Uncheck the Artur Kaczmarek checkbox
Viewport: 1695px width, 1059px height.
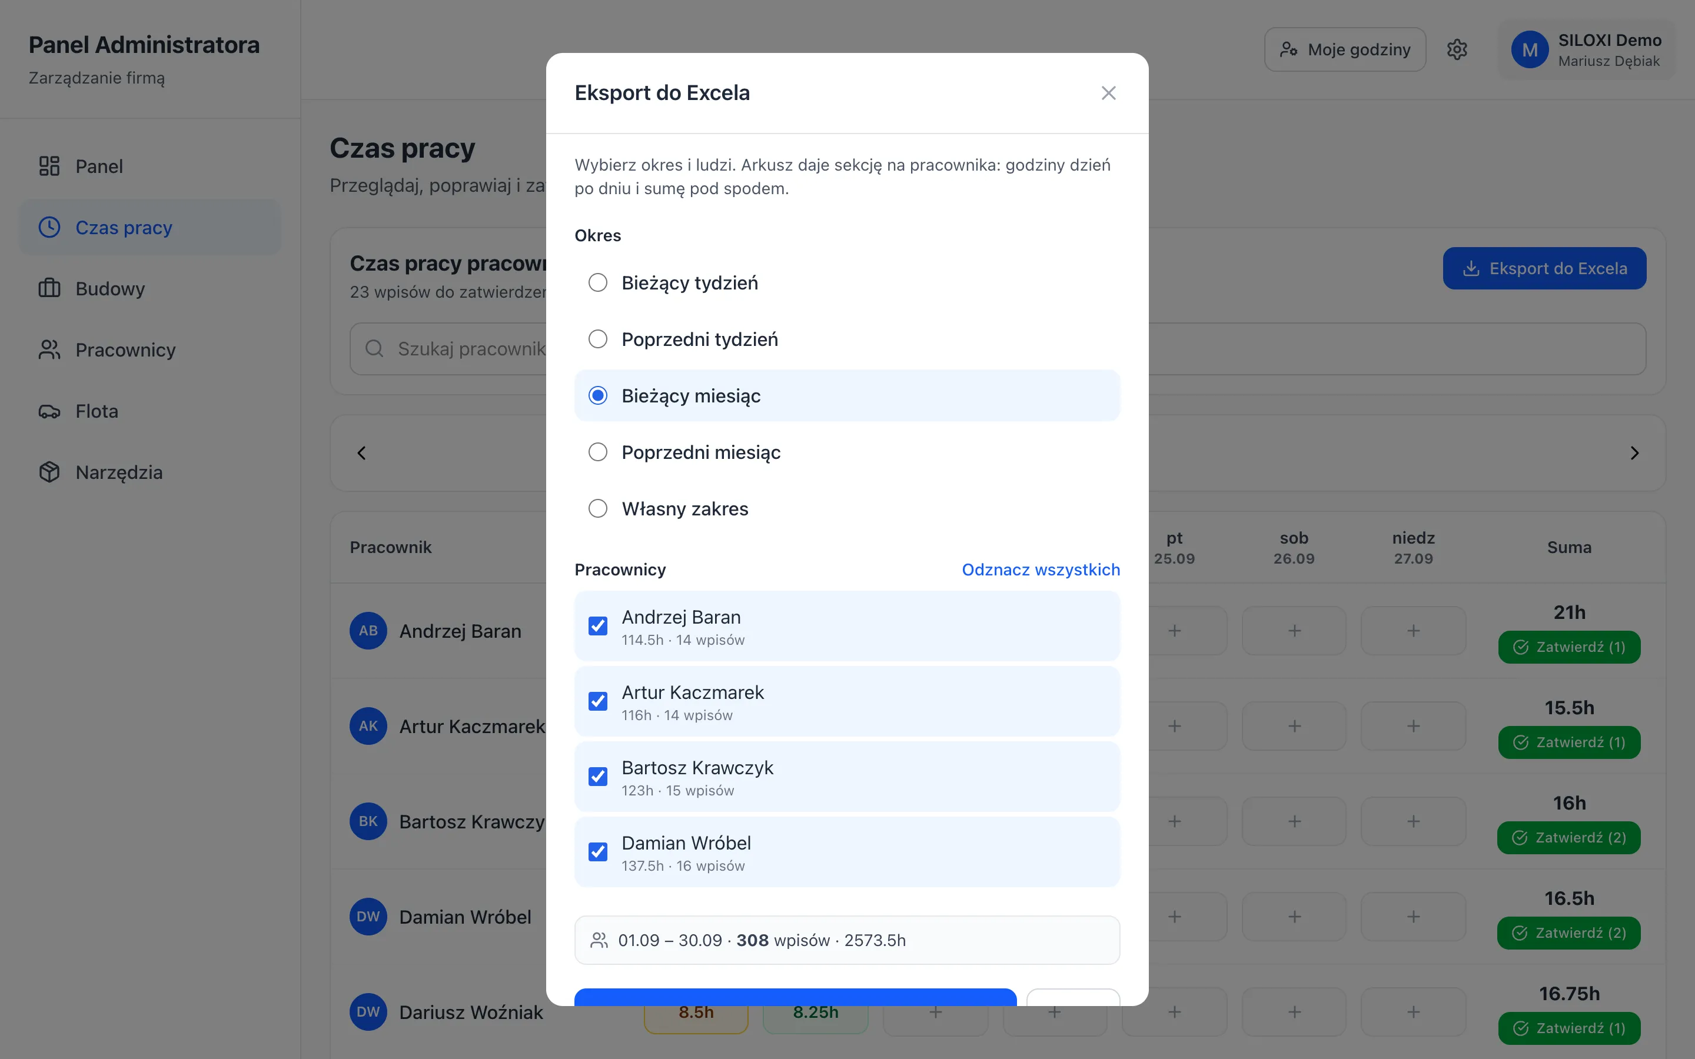[597, 701]
